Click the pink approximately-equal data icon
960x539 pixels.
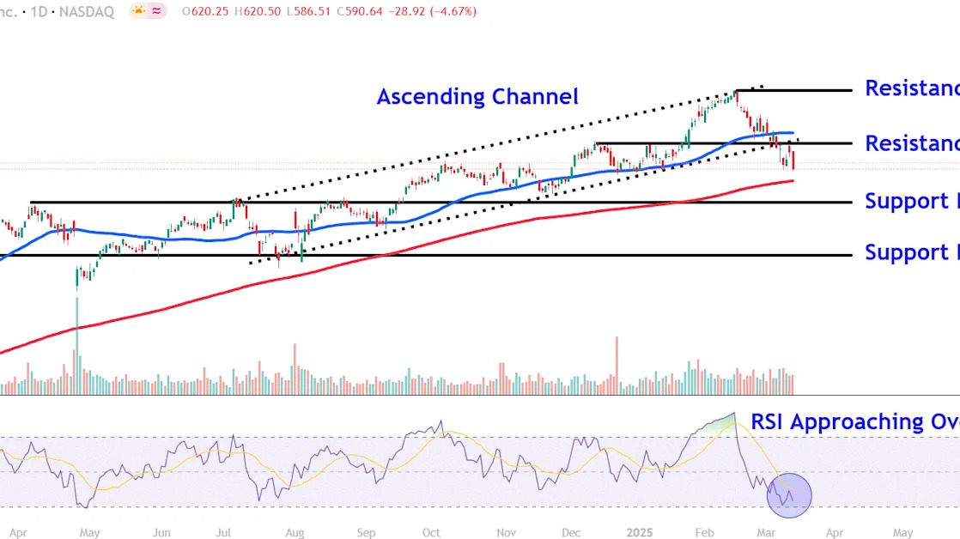157,11
